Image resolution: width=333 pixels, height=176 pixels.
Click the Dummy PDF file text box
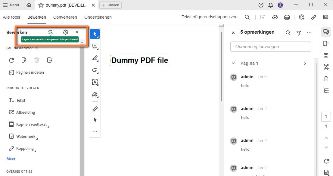[140, 60]
